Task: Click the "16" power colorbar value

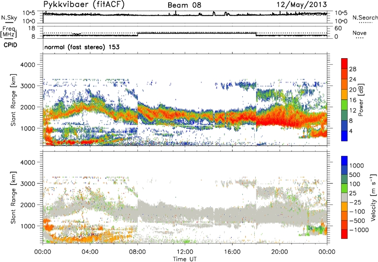Action: click(x=352, y=100)
